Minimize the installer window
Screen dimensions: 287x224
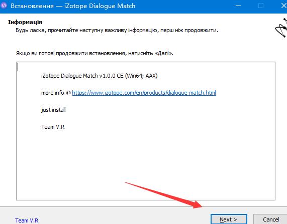(x=238, y=6)
